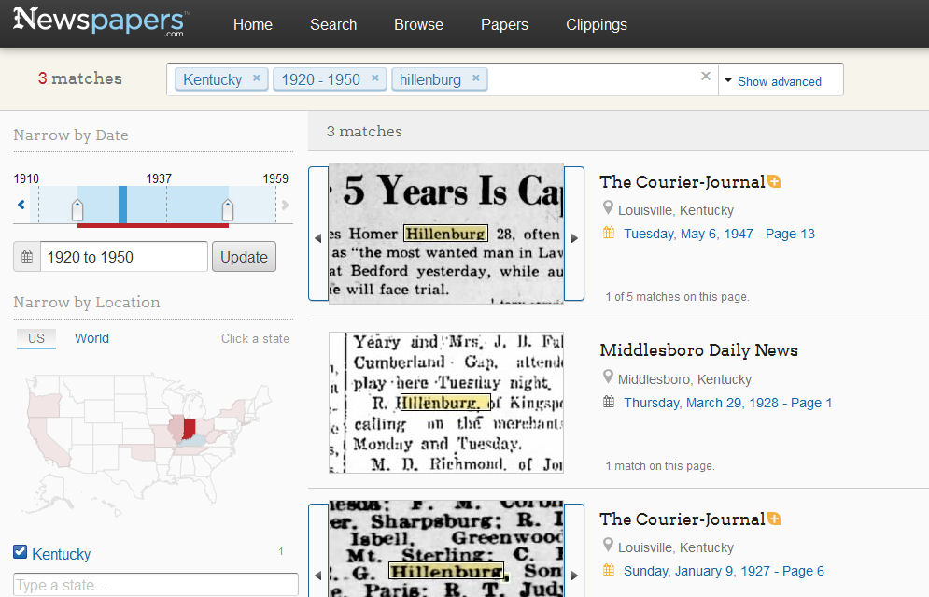The width and height of the screenshot is (929, 597).
Task: Open Tuesday, May 6, 1947 - Page 13
Action: 719,234
